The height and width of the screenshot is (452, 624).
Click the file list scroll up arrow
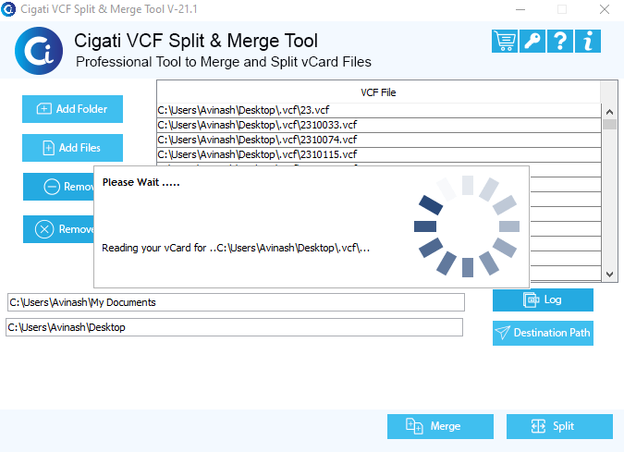[x=609, y=112]
